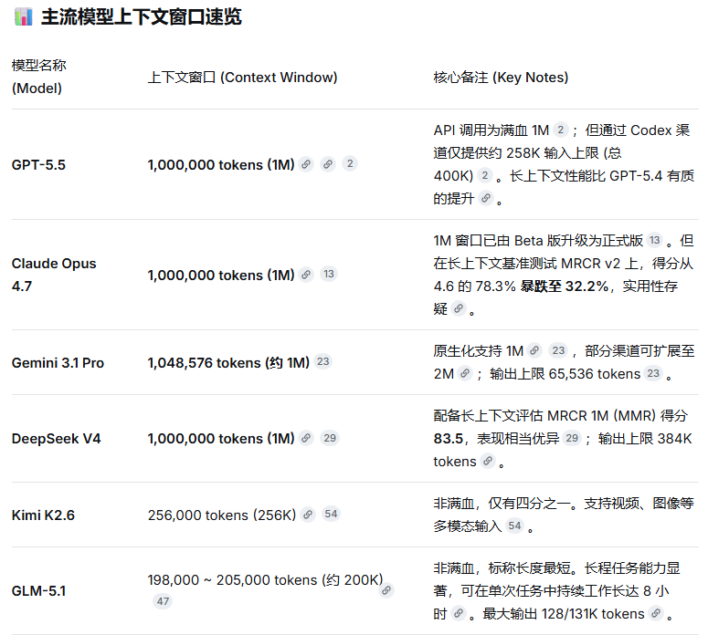Click the bold text '暴跌至 32.2%'

click(x=565, y=286)
